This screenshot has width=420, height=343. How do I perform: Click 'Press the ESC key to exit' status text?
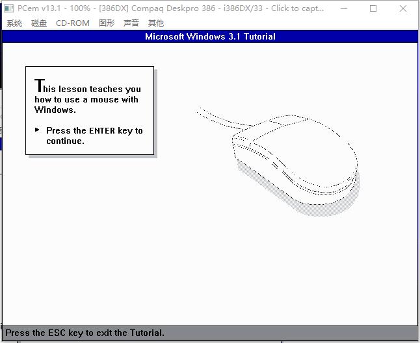[85, 333]
